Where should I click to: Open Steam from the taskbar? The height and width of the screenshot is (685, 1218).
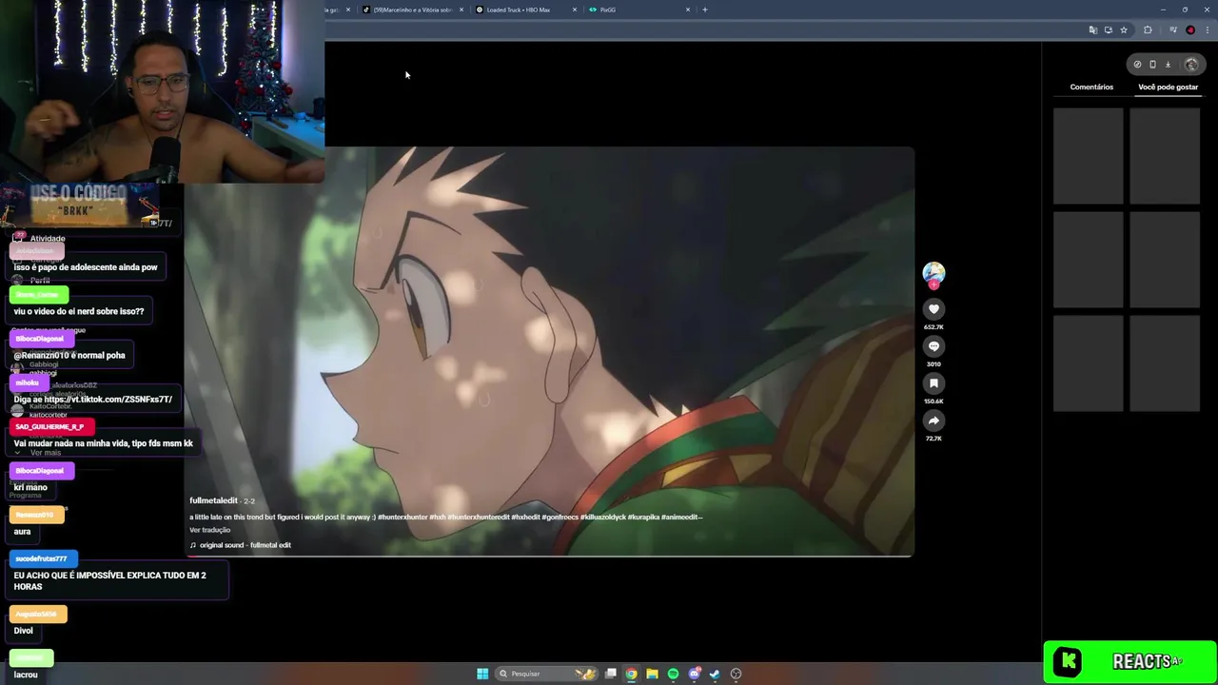(x=715, y=674)
